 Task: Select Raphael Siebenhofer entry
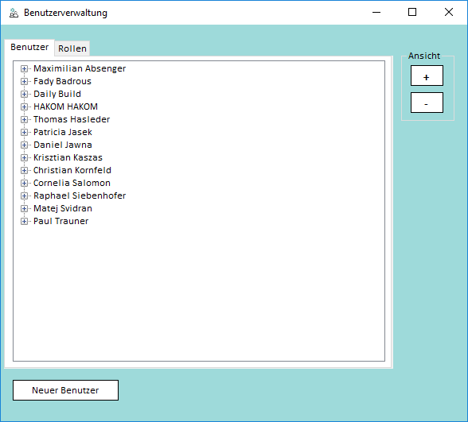coord(80,196)
